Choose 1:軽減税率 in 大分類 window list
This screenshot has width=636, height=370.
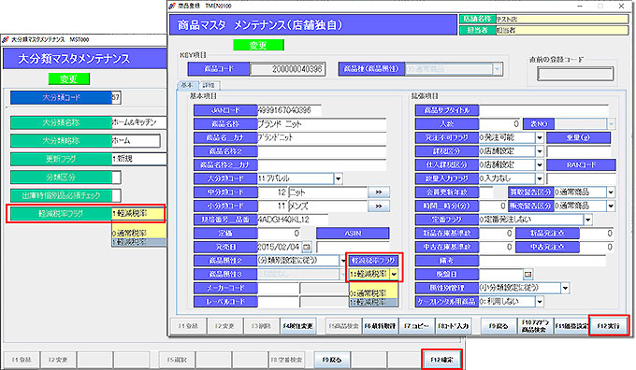click(139, 242)
